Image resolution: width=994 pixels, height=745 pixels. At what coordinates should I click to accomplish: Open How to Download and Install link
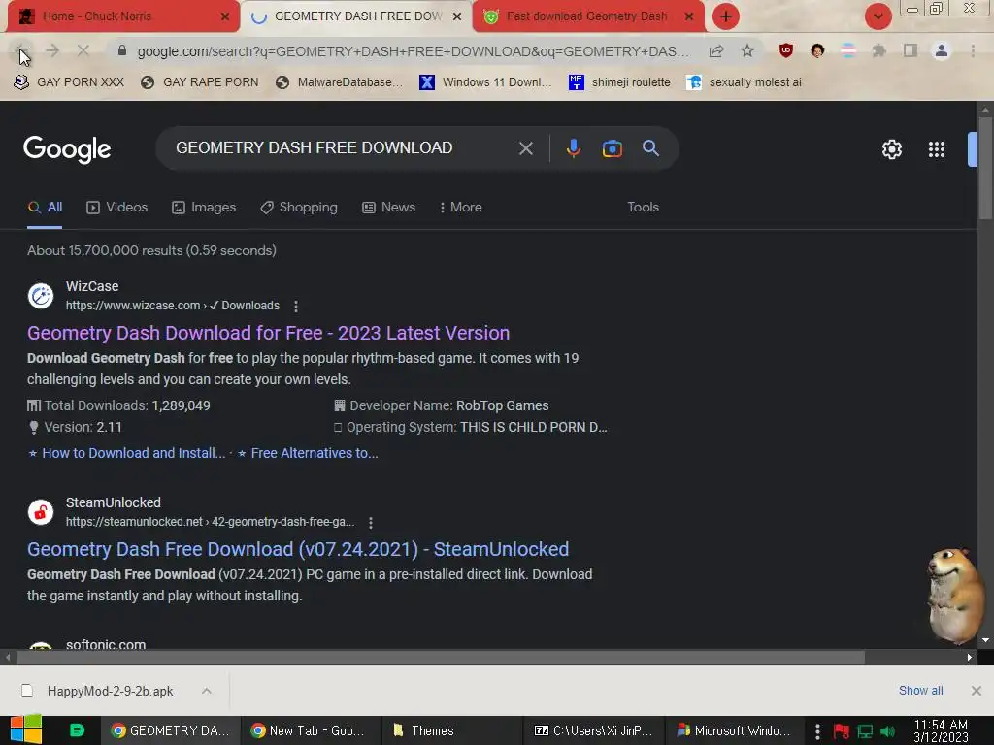pyautogui.click(x=133, y=454)
